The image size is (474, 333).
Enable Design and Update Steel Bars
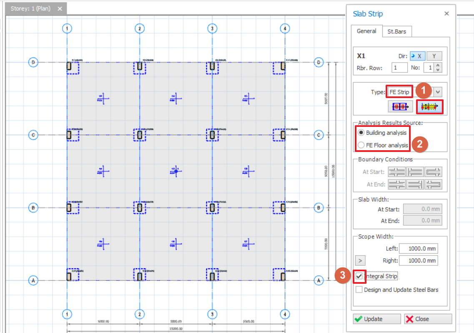point(359,290)
